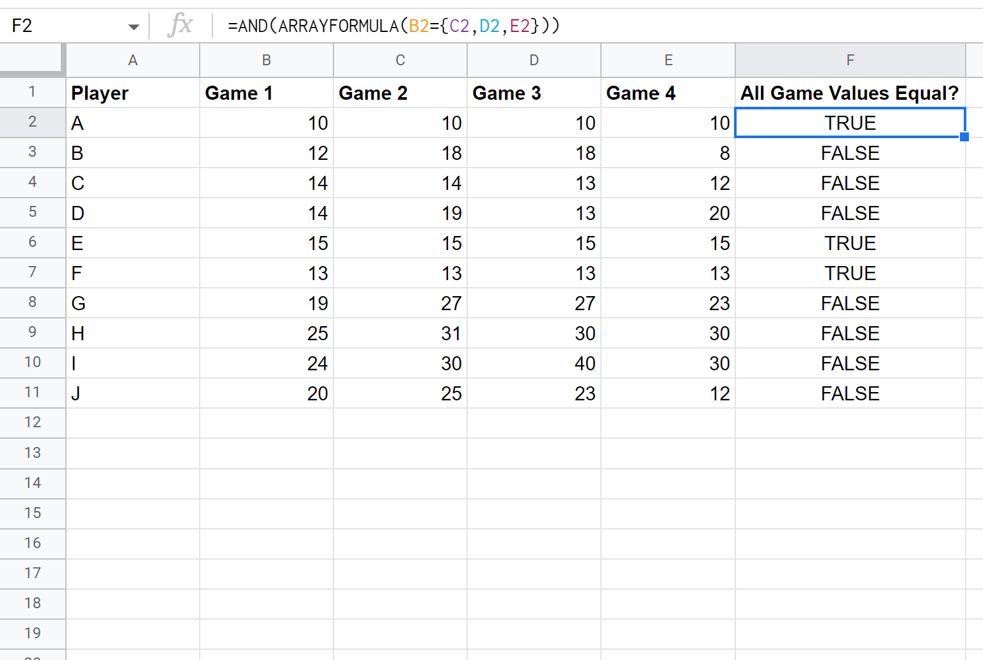Screen dimensions: 983x660
Task: Click Game 1 value 19 for player G
Action: coord(267,303)
